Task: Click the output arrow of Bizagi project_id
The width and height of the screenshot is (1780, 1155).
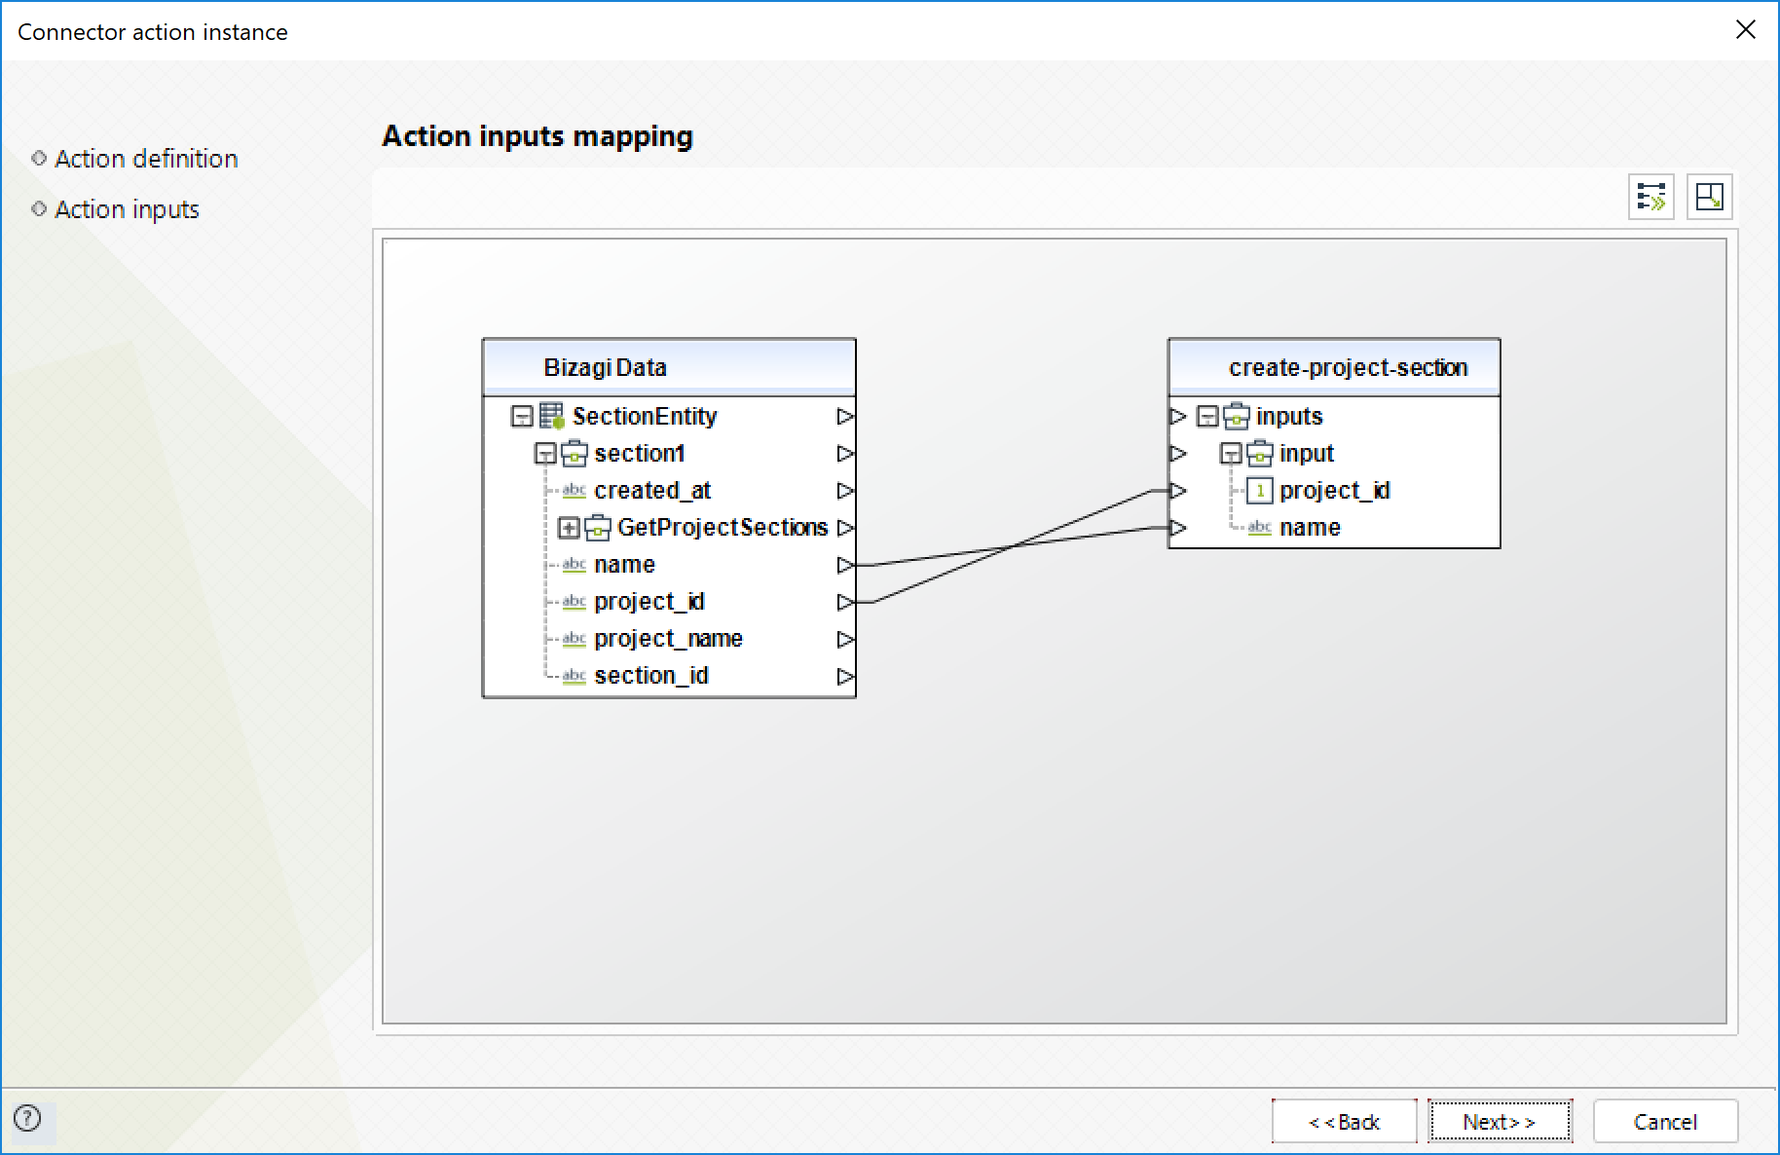Action: tap(845, 602)
